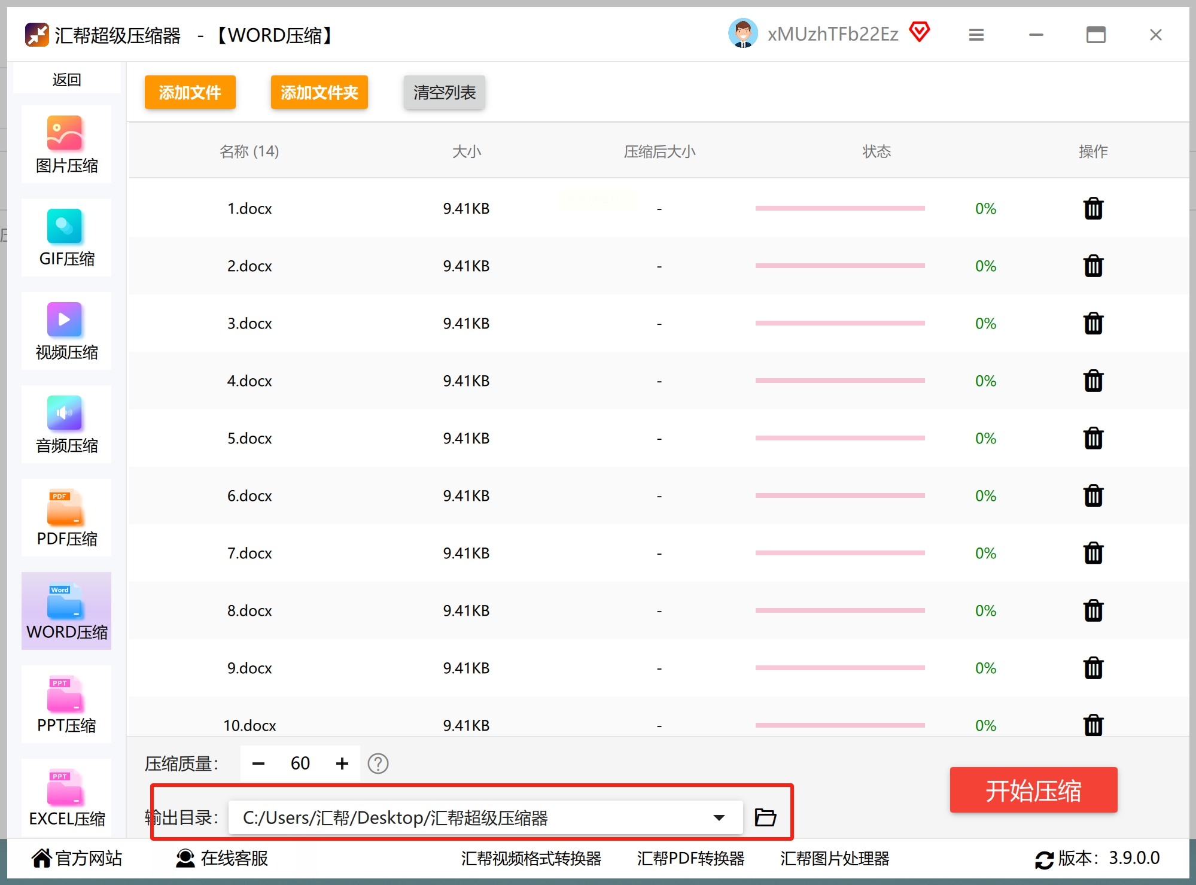Click 清空列表 to clear the list
This screenshot has width=1196, height=885.
coord(444,92)
